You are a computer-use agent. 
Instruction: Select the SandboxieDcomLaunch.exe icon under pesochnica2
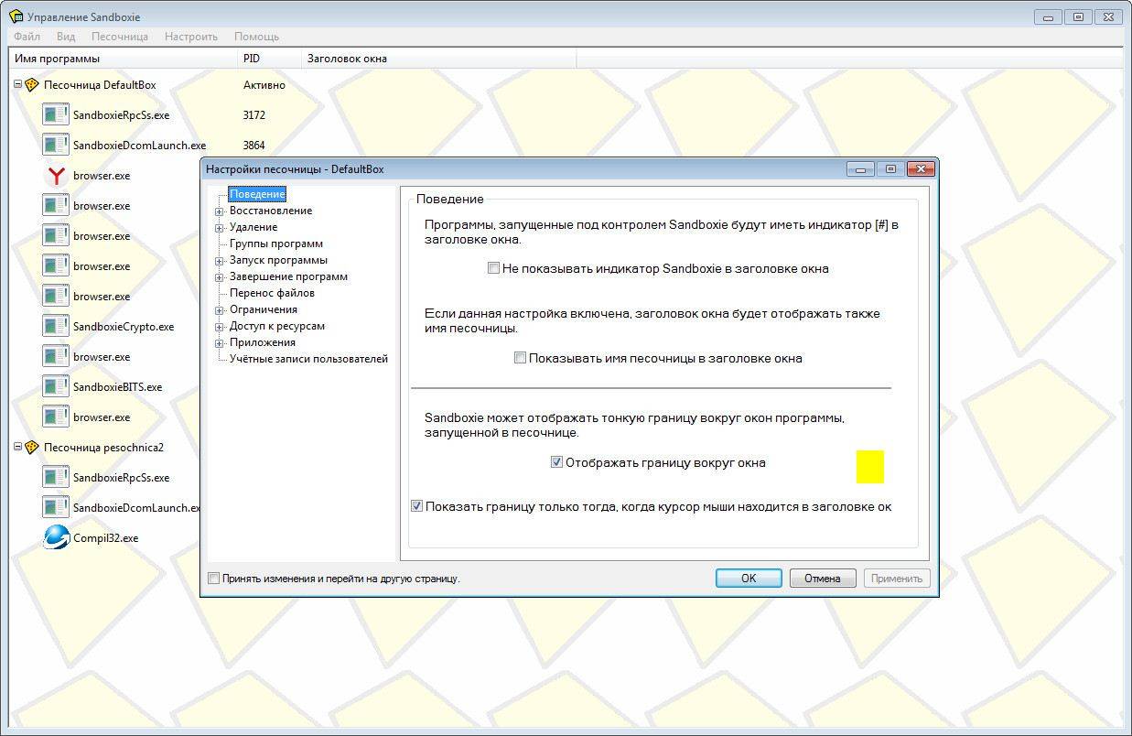[56, 508]
